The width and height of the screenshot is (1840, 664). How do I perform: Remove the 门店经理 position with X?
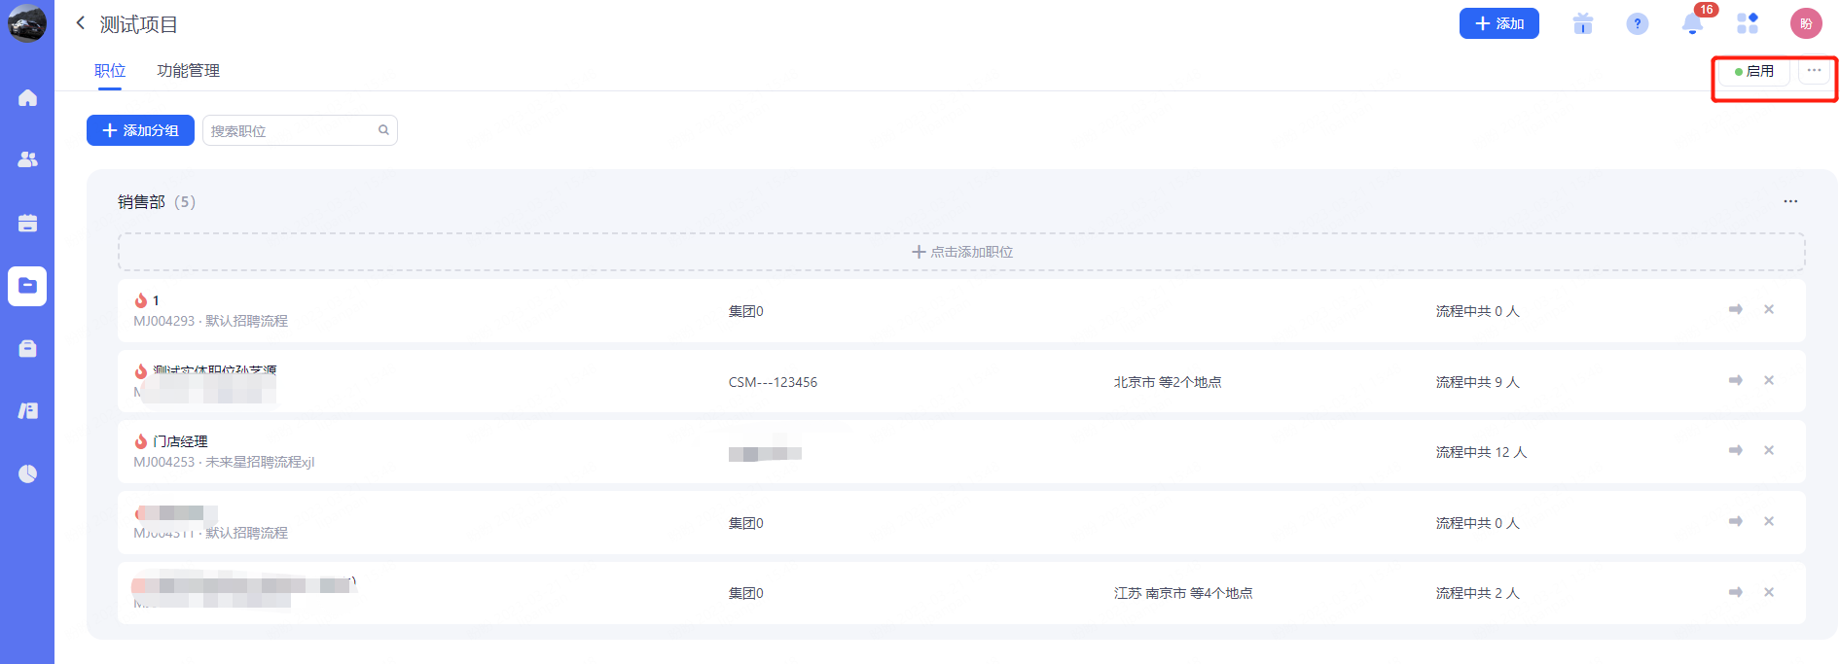coord(1769,451)
